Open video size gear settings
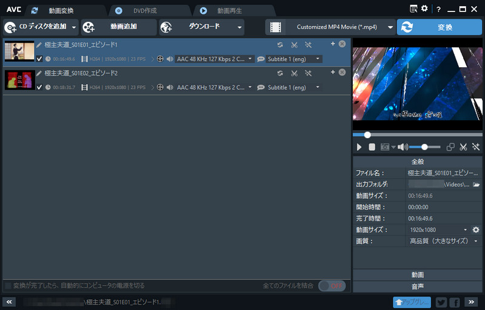Image resolution: width=485 pixels, height=310 pixels. (476, 229)
